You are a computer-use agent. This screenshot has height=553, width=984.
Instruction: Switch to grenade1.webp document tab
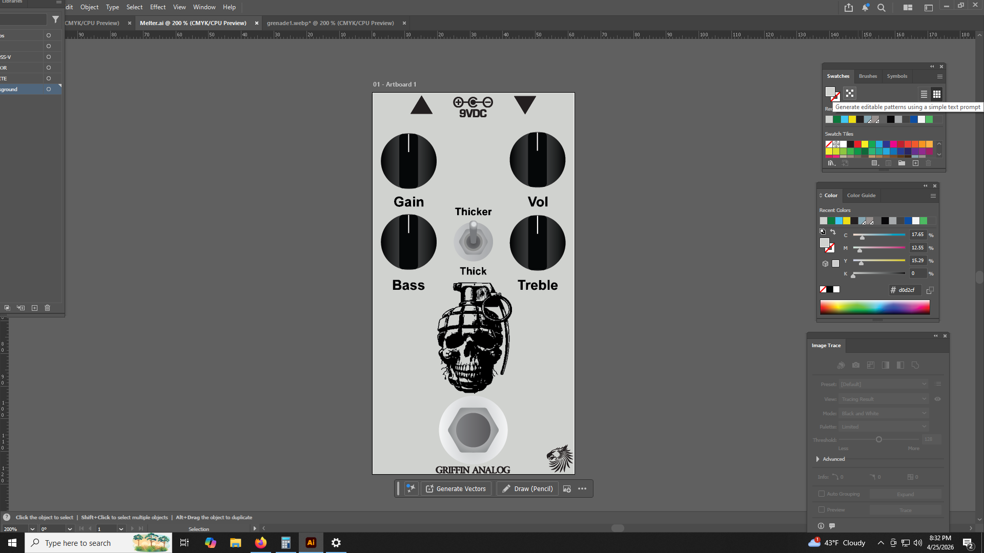330,23
